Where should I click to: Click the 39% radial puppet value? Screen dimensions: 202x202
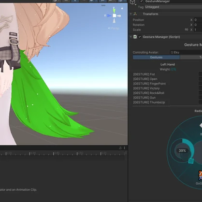coord(182,151)
